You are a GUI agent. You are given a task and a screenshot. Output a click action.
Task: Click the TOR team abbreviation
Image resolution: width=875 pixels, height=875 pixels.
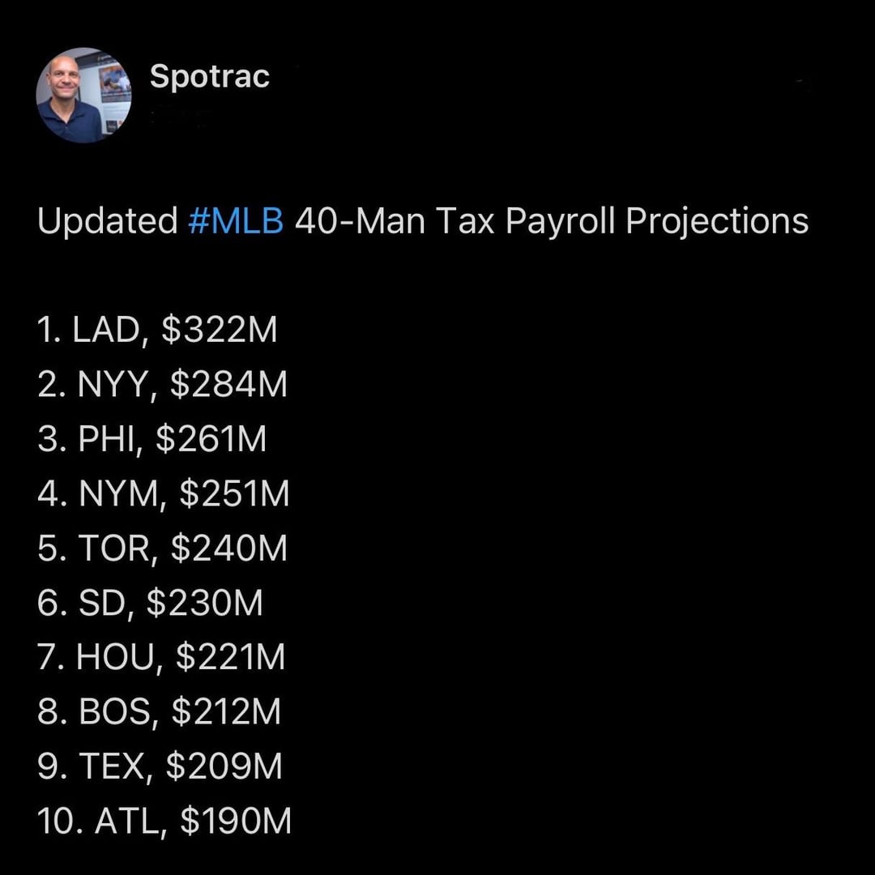coord(114,548)
